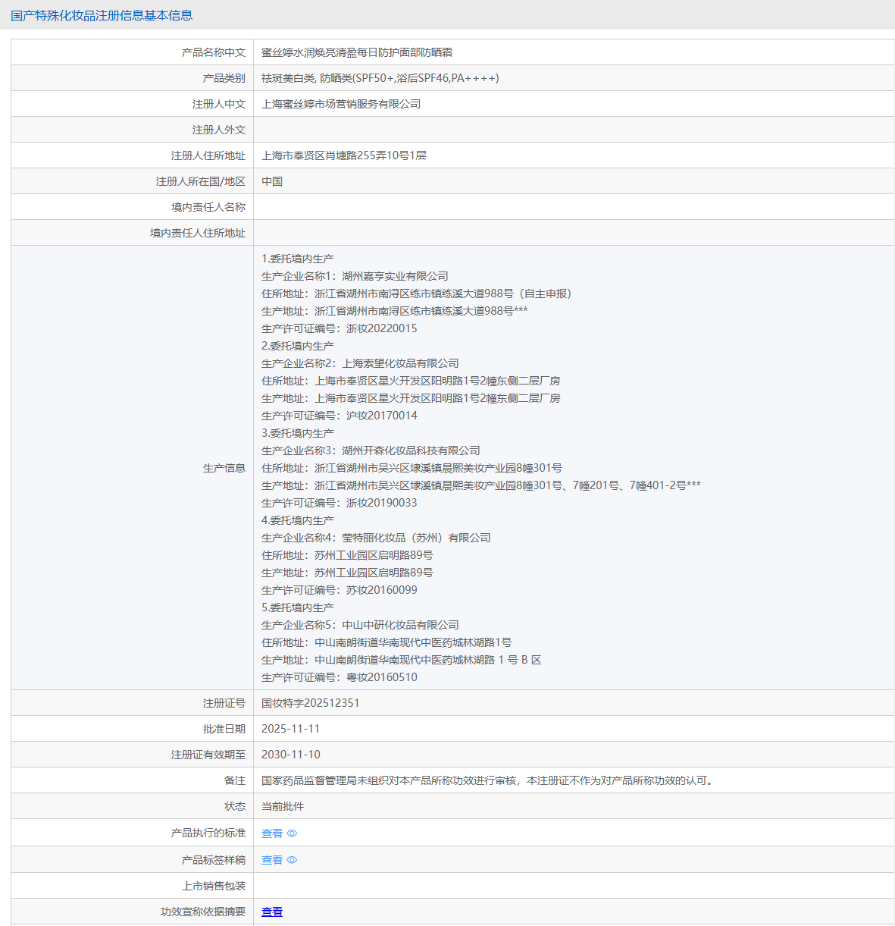
Task: Click production license 粤妆20160510
Action: click(x=382, y=677)
